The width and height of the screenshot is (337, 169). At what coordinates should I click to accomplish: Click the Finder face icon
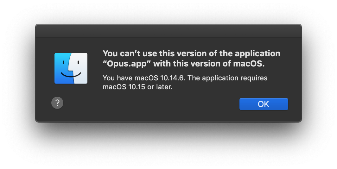point(71,68)
